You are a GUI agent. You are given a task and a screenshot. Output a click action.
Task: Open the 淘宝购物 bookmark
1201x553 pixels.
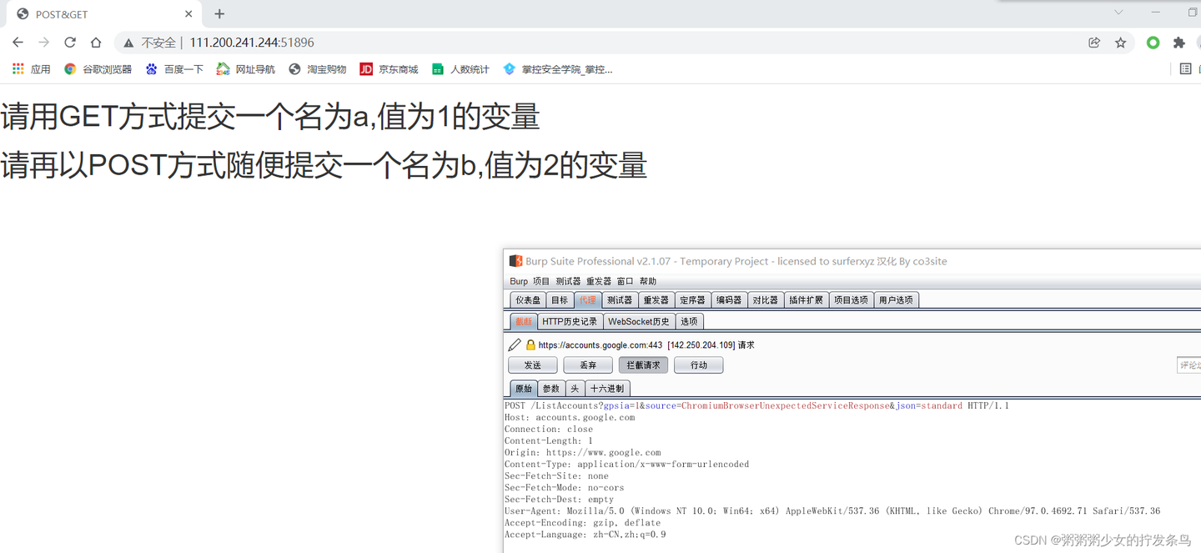317,68
